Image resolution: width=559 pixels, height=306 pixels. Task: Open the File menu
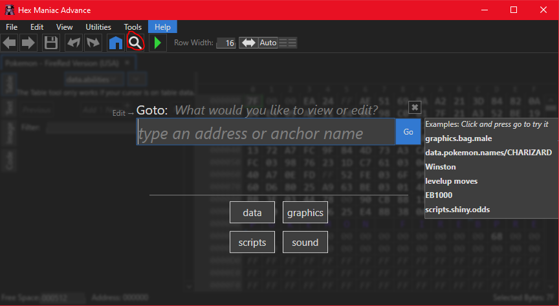pyautogui.click(x=12, y=27)
